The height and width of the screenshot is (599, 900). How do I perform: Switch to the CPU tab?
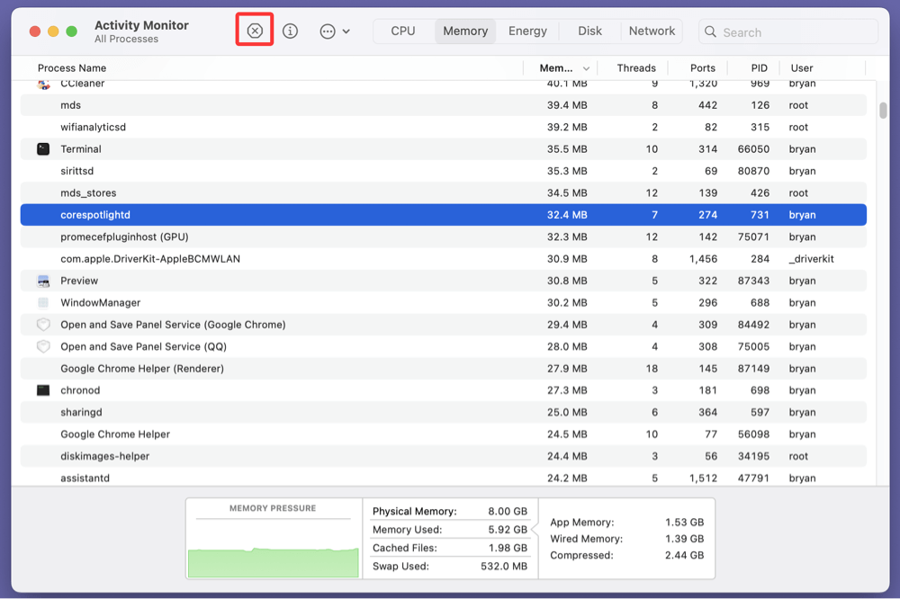(402, 30)
